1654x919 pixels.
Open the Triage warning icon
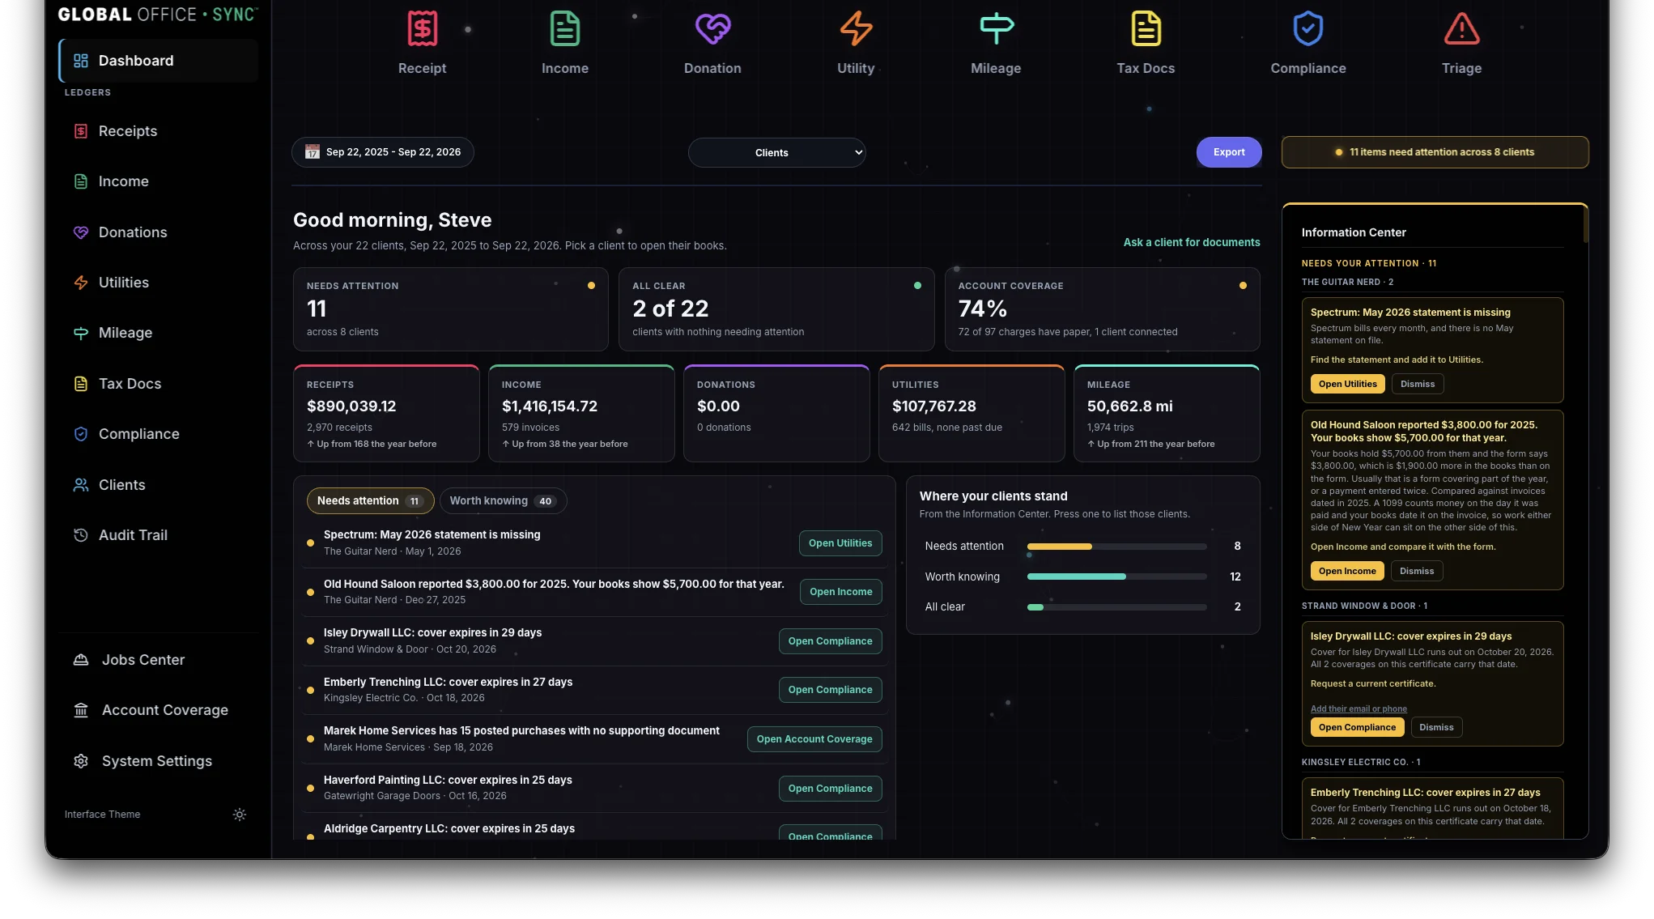[x=1461, y=29]
